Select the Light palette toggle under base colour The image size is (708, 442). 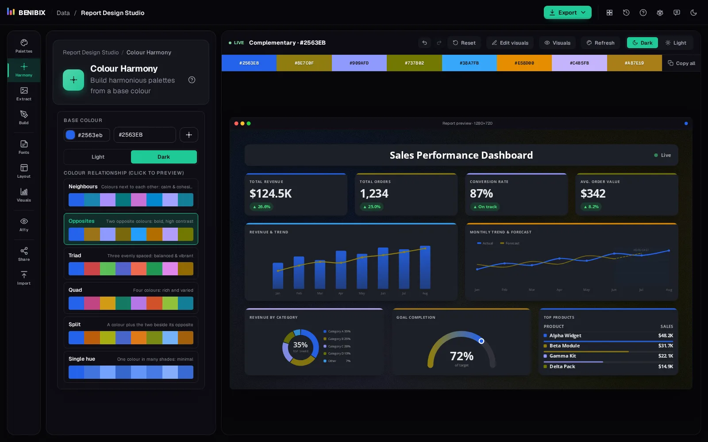98,157
